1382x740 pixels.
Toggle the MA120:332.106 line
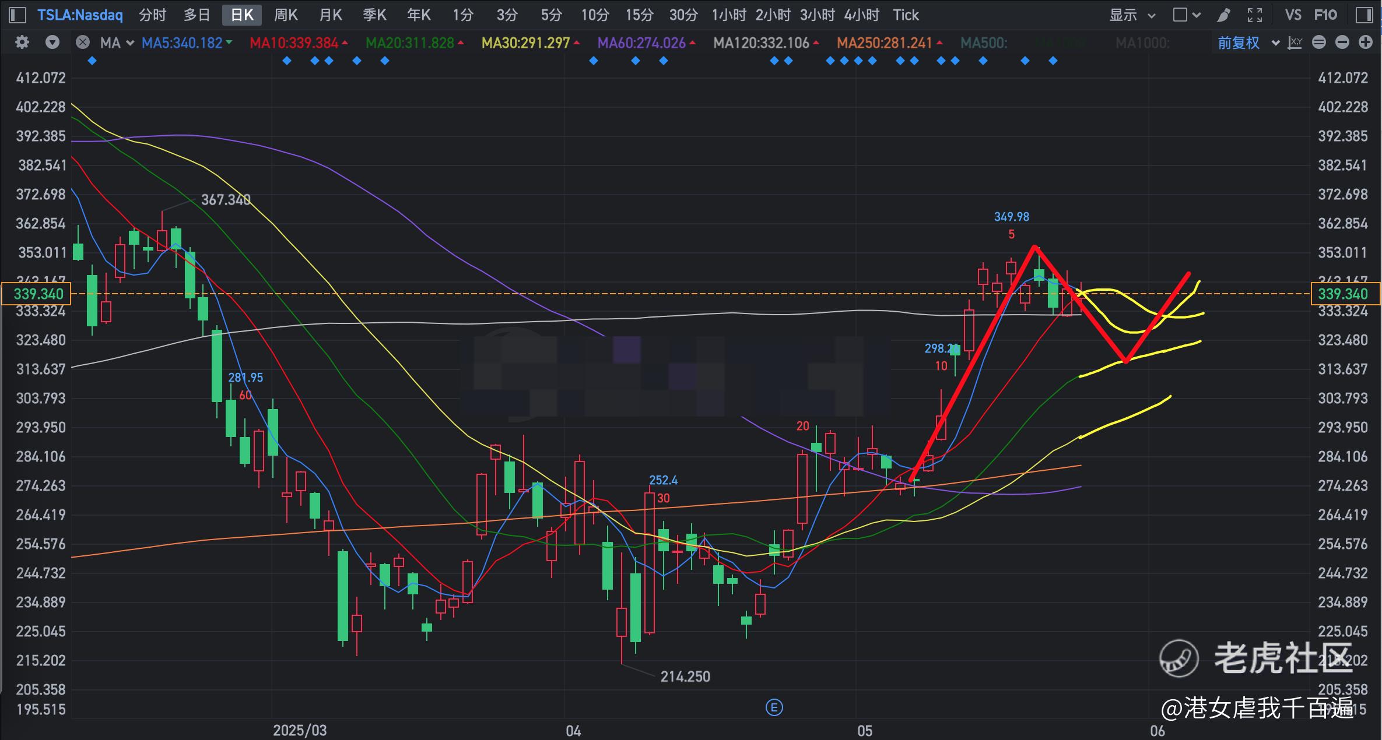coord(766,43)
